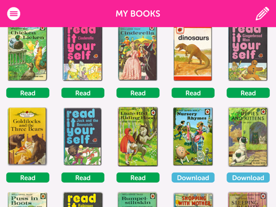276x207 pixels.
Task: Open Goldilocks and the Three Bears cover
Action: click(x=28, y=136)
